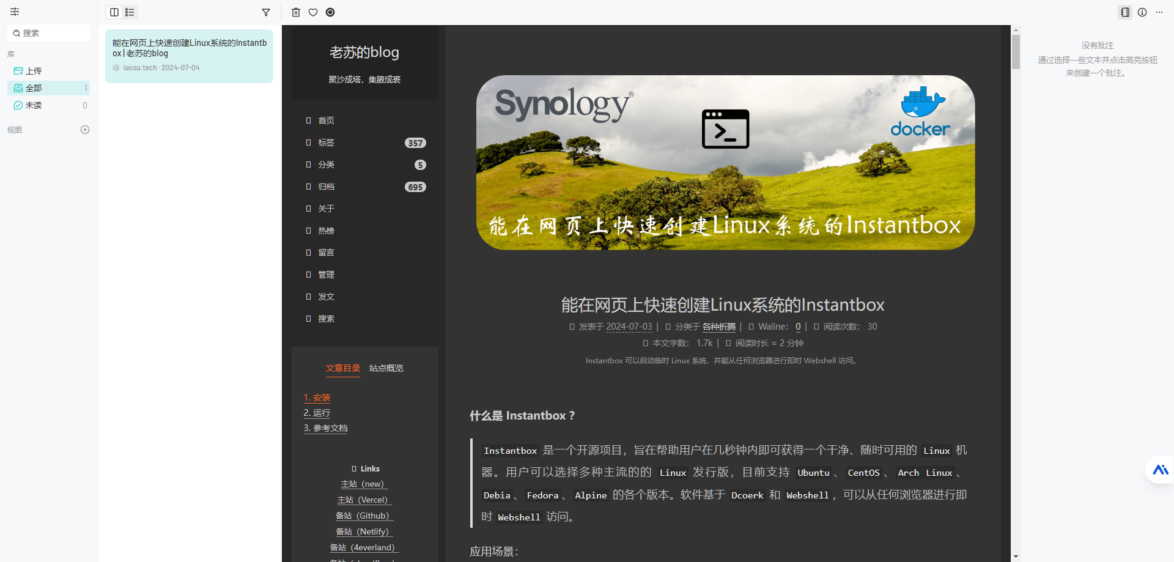This screenshot has height=562, width=1174.
Task: Open the more options ellipsis menu
Action: coord(1159,12)
